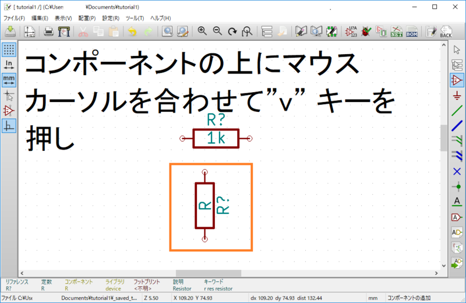Viewport: 466px width, 303px height.
Task: Switch units to inches
Action: click(x=9, y=65)
